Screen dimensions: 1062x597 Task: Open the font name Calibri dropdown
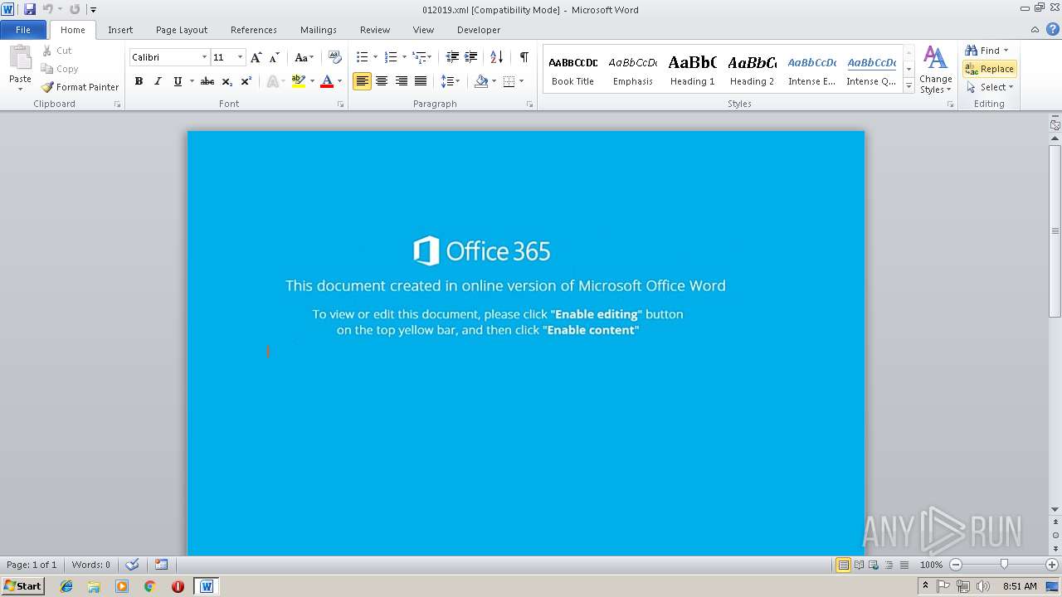204,57
